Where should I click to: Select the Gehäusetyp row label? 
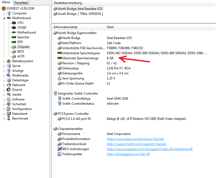tap(70, 68)
